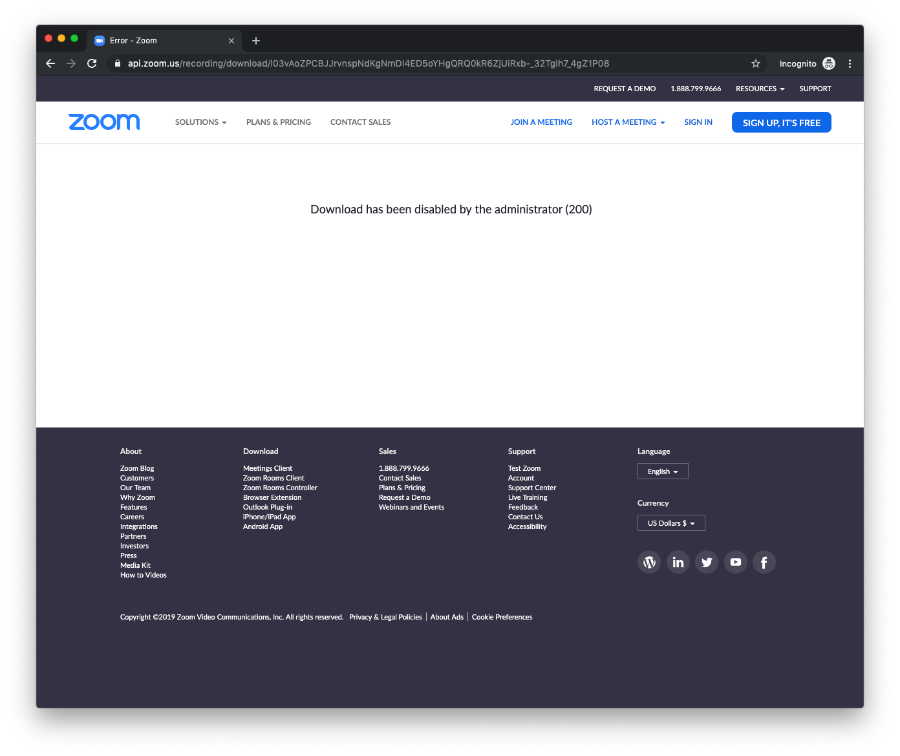Open the Outlook Plug-in link
The image size is (900, 756).
coord(268,507)
